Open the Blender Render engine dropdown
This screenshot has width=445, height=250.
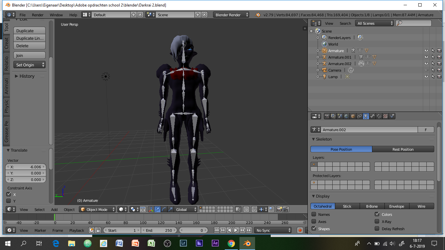(x=231, y=15)
